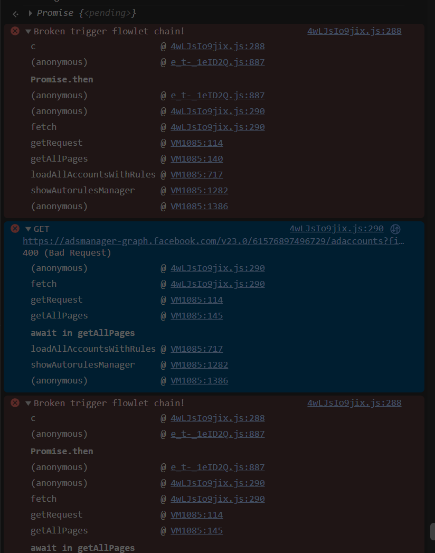Click the network request icon on the GET row

pos(395,229)
